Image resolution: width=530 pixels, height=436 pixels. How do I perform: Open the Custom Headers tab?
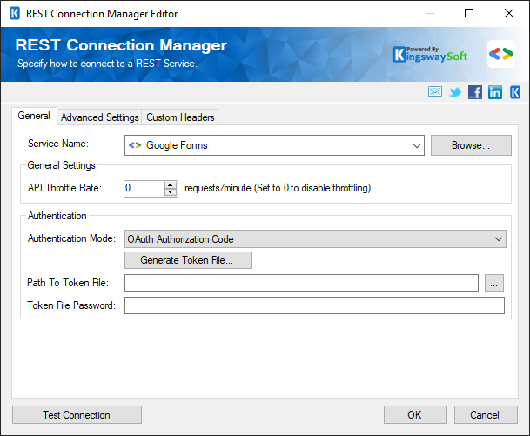pyautogui.click(x=180, y=117)
